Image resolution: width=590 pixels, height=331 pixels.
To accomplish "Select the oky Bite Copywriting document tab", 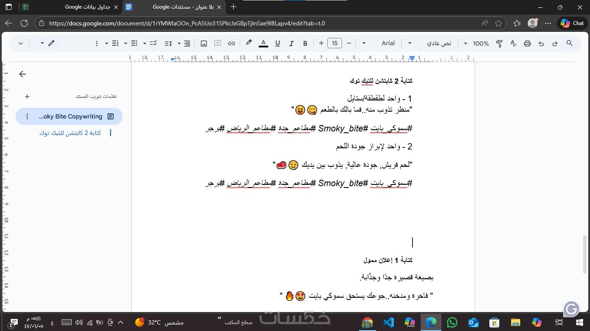I will 69,116.
